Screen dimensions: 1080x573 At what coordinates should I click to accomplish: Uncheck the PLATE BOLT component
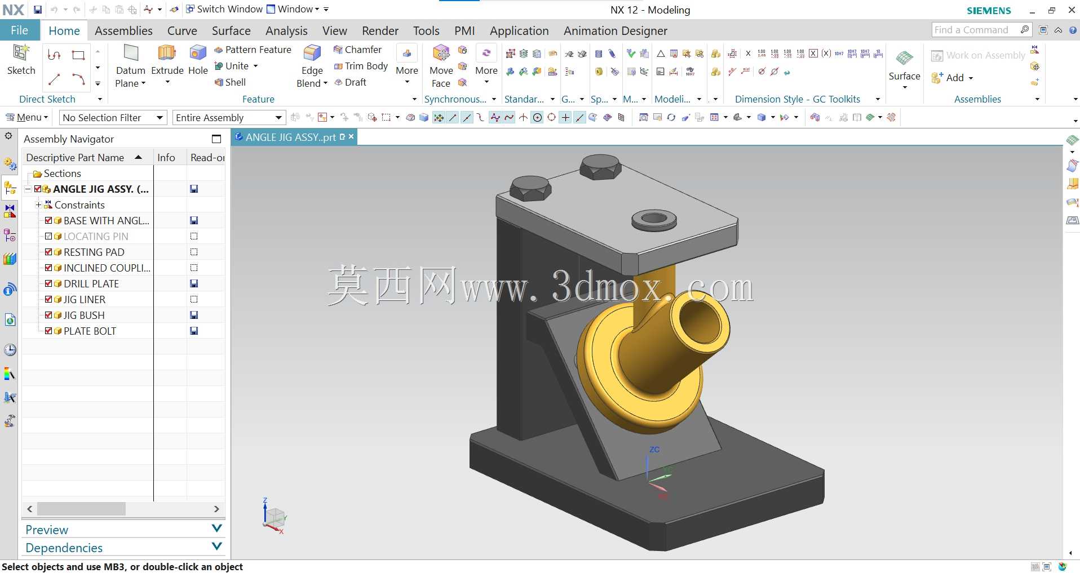tap(48, 331)
